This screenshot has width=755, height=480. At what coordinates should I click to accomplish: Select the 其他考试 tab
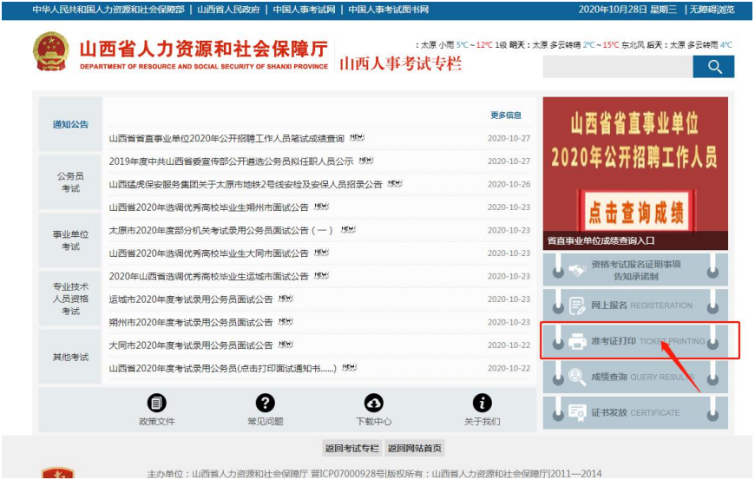click(70, 357)
